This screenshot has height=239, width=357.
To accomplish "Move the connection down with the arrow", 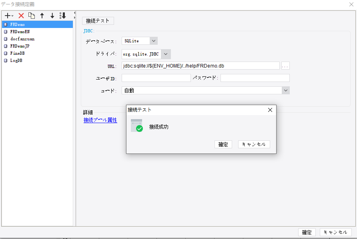I will tap(52, 16).
